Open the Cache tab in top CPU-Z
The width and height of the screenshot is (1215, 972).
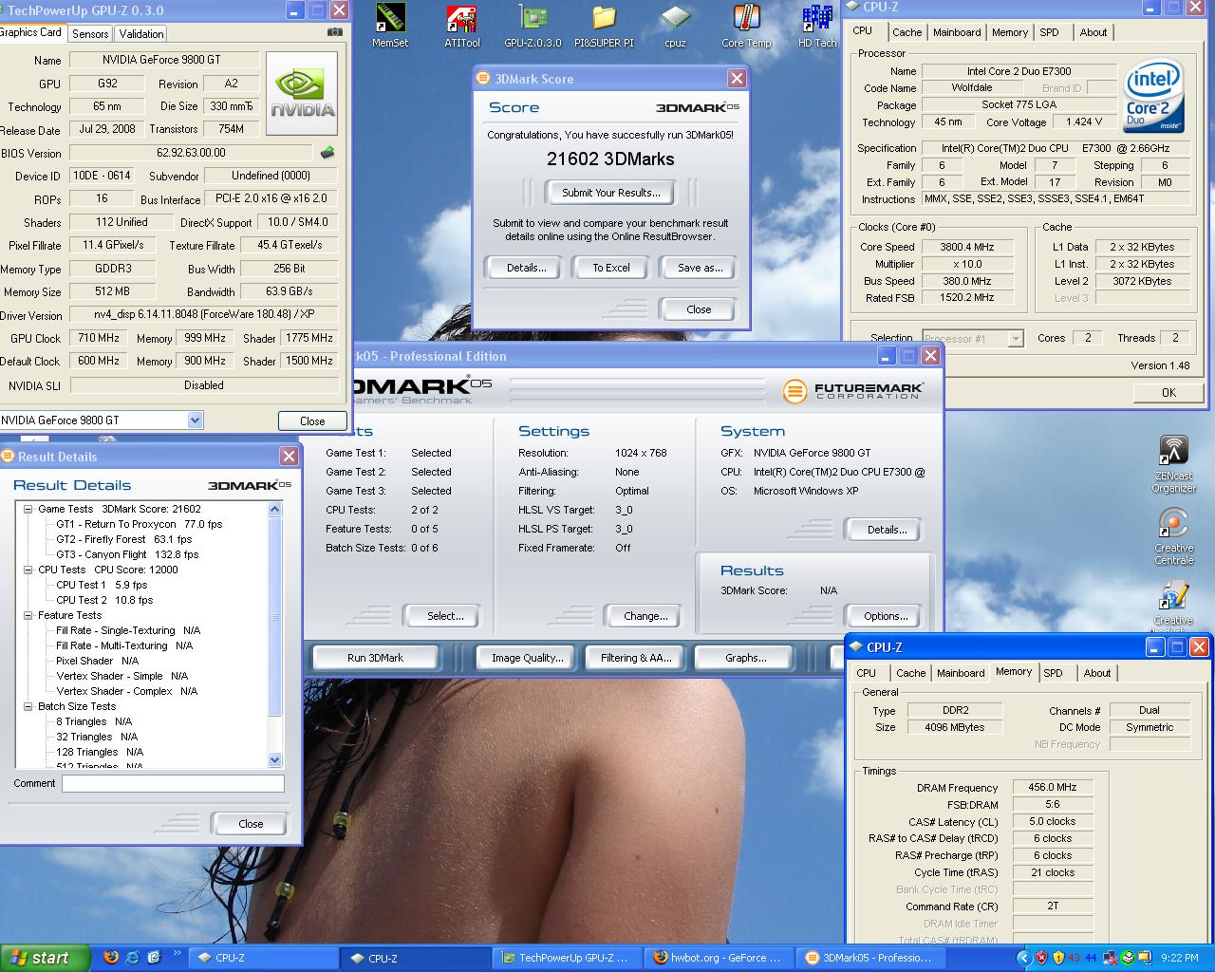pyautogui.click(x=907, y=32)
